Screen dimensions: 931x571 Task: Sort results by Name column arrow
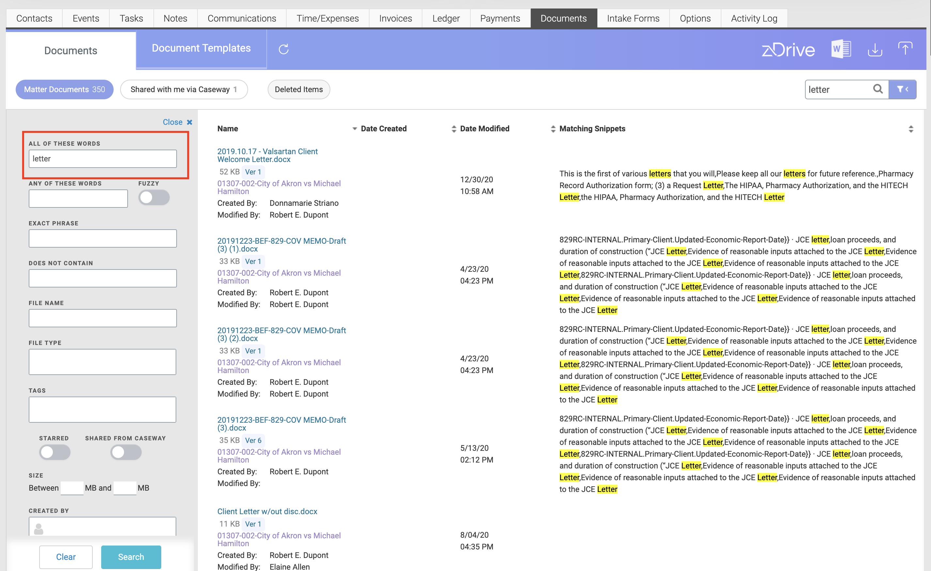pyautogui.click(x=355, y=129)
